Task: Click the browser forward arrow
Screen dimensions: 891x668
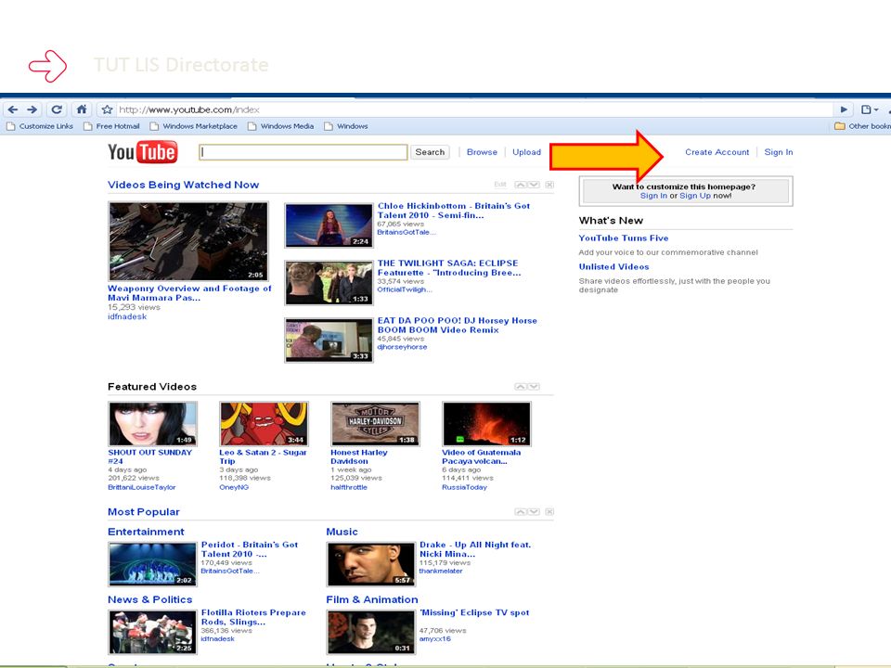Action: pyautogui.click(x=32, y=109)
